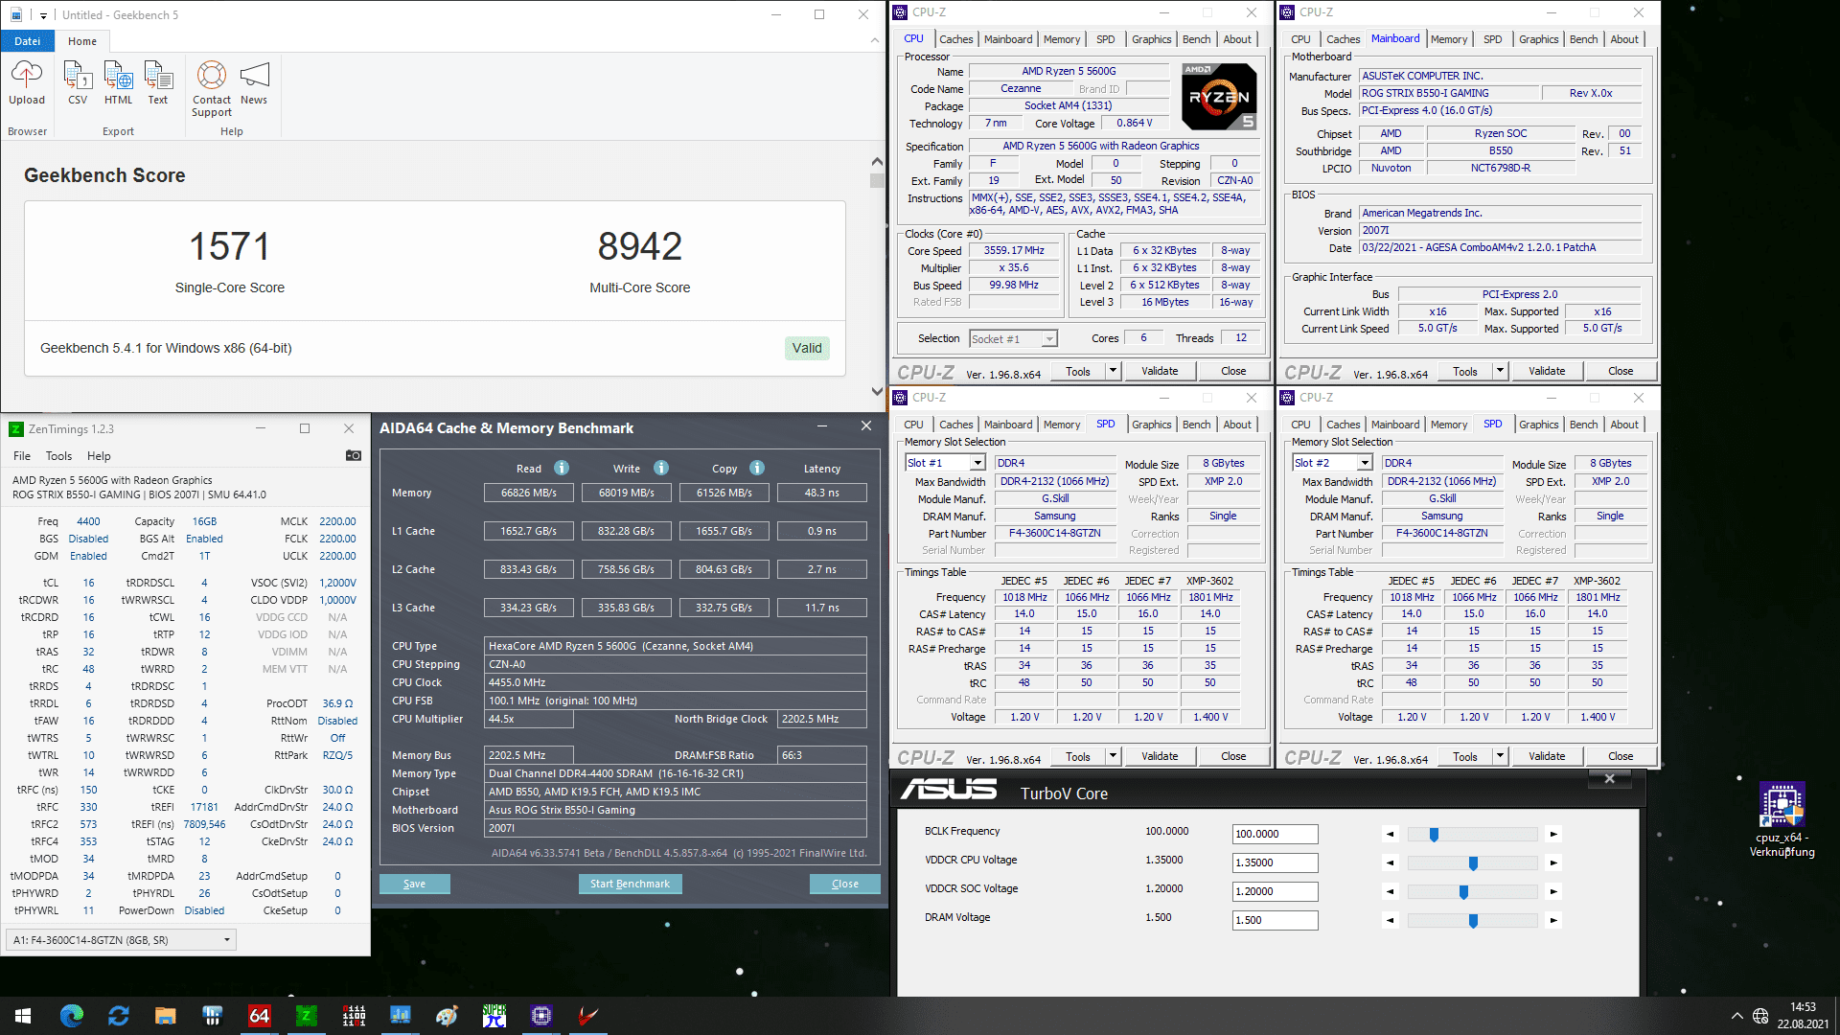Screen dimensions: 1840x1035
Task: Open the About tab in Slot #2 SPD window
Action: [1624, 425]
